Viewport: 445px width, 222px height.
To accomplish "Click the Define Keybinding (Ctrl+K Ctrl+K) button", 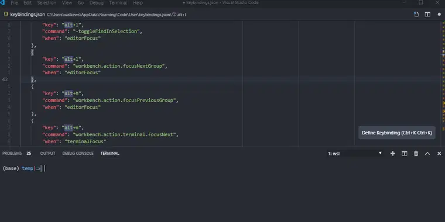I will coord(397,133).
